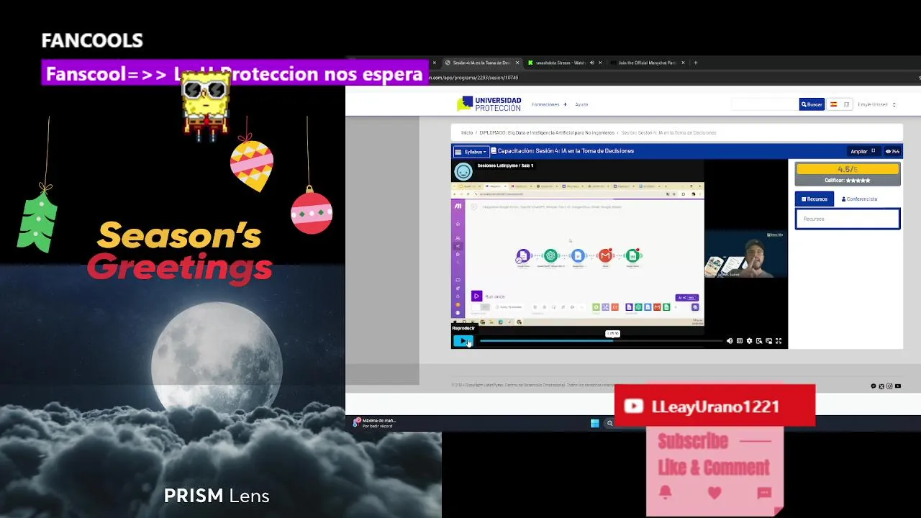Seek along the video progress bar
Screen dimensions: 921x518
tap(601, 341)
